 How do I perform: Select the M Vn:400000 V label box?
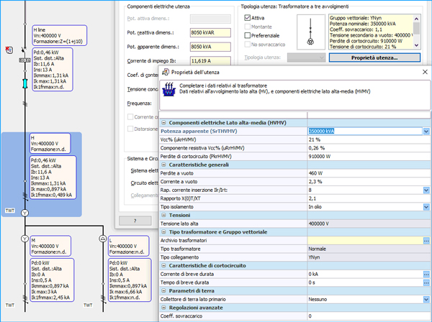pyautogui.click(x=50, y=246)
